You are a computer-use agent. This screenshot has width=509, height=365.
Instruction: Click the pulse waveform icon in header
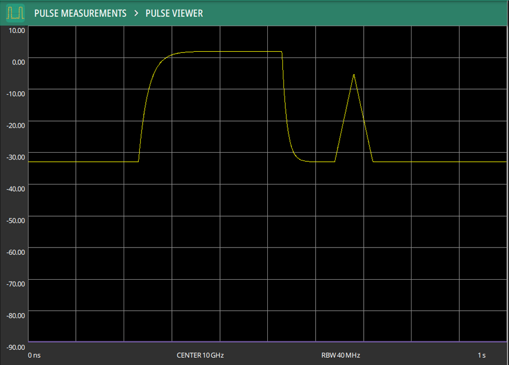[15, 13]
